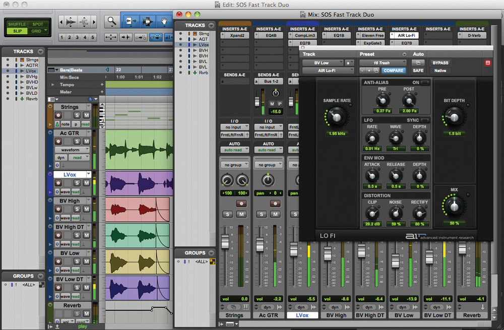Toggle show/hide dot for Revrb track in Edit list
The image size is (504, 330).
(8, 99)
